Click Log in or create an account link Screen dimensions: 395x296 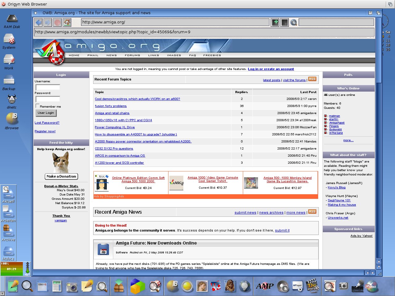tap(271, 69)
